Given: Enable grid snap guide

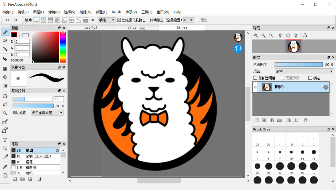Looking at the screenshot, I should (50, 20).
